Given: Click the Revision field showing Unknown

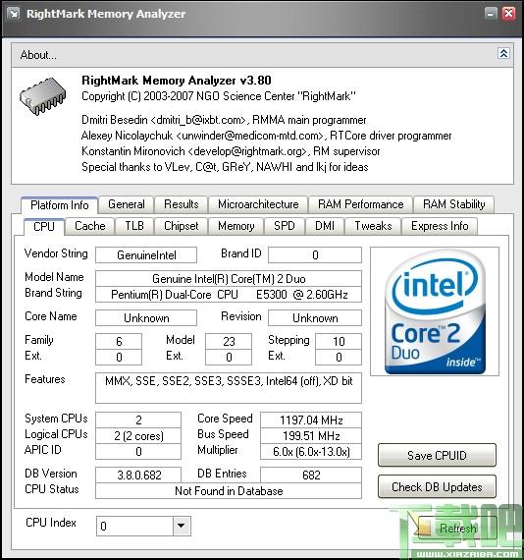Looking at the screenshot, I should click(315, 318).
